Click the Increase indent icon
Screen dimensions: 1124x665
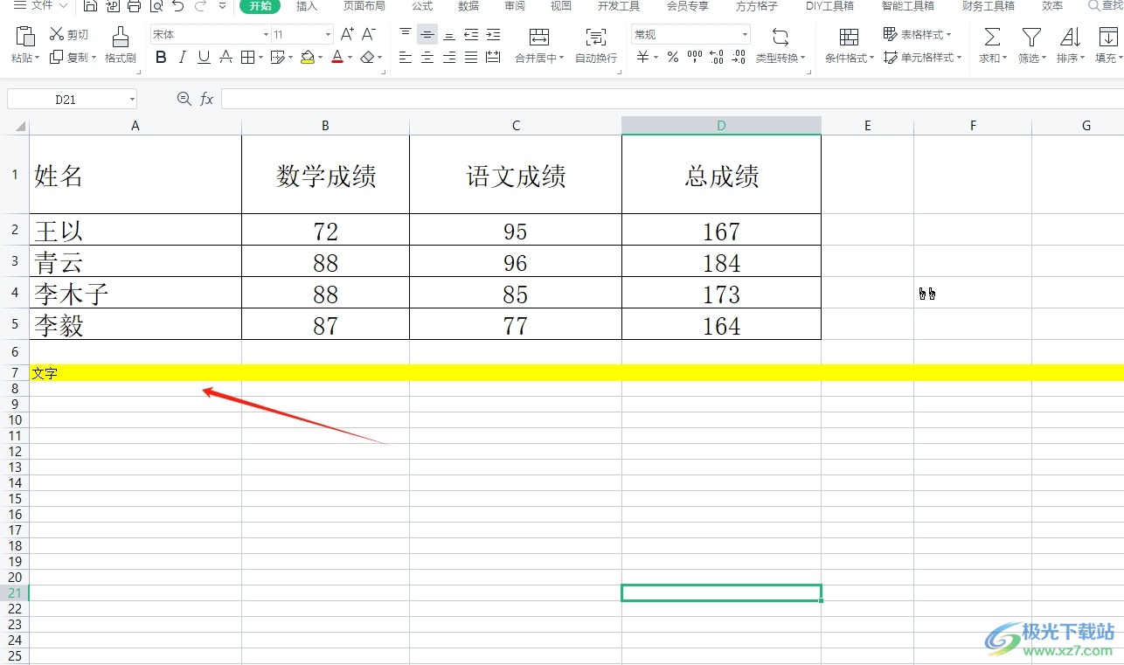[493, 35]
